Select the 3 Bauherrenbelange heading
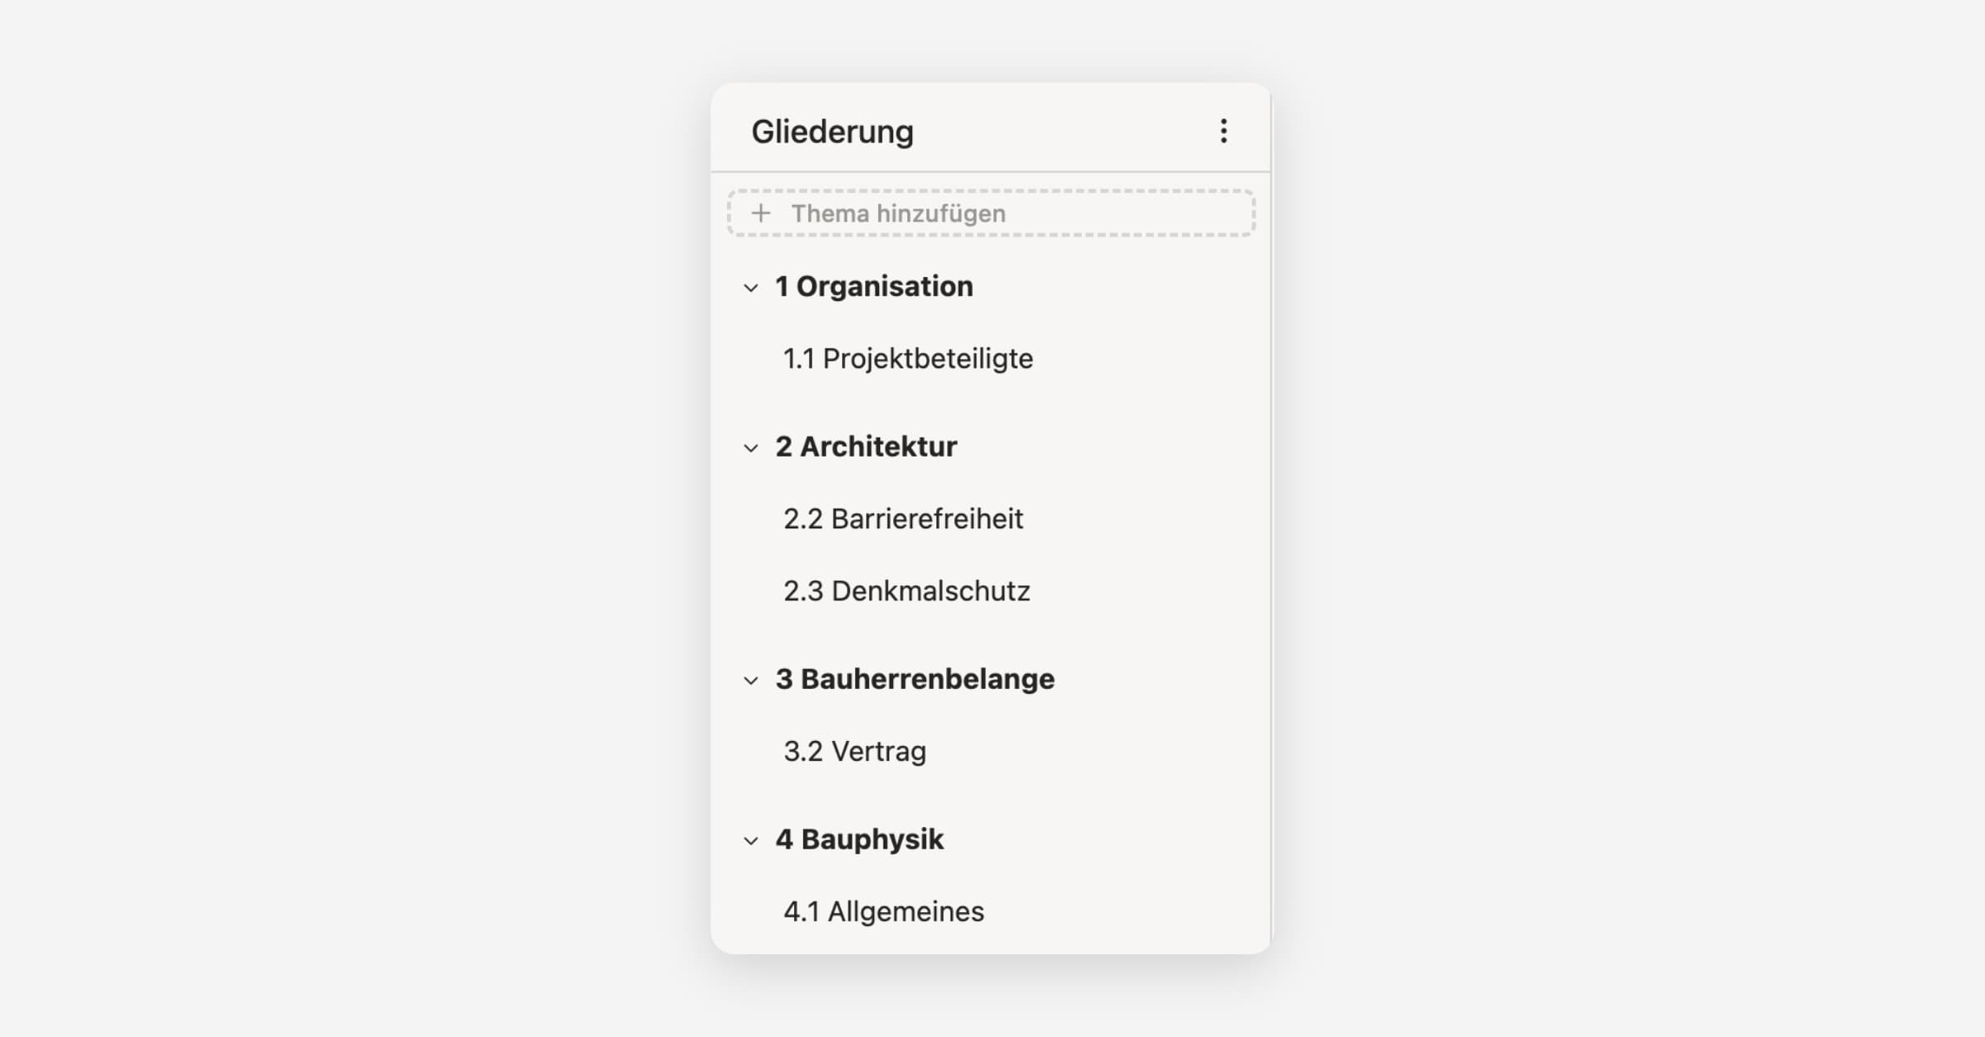 tap(915, 679)
